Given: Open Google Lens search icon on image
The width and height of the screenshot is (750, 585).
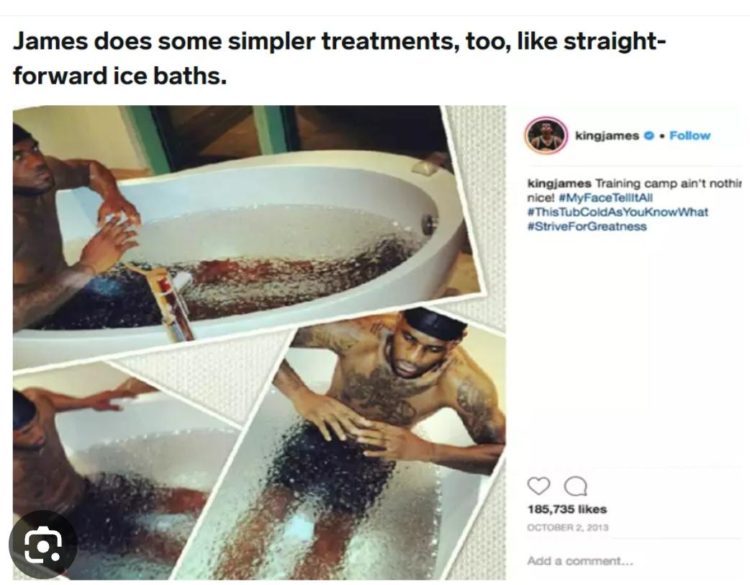Looking at the screenshot, I should [x=42, y=548].
